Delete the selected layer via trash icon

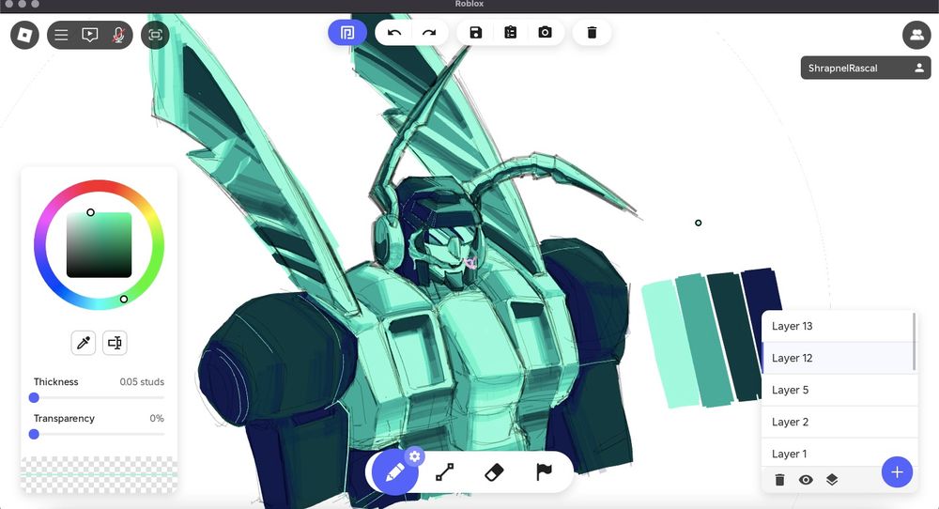click(779, 480)
